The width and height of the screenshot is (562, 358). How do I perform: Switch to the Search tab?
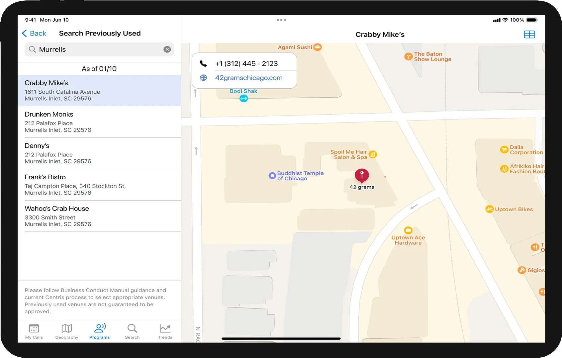(x=132, y=331)
